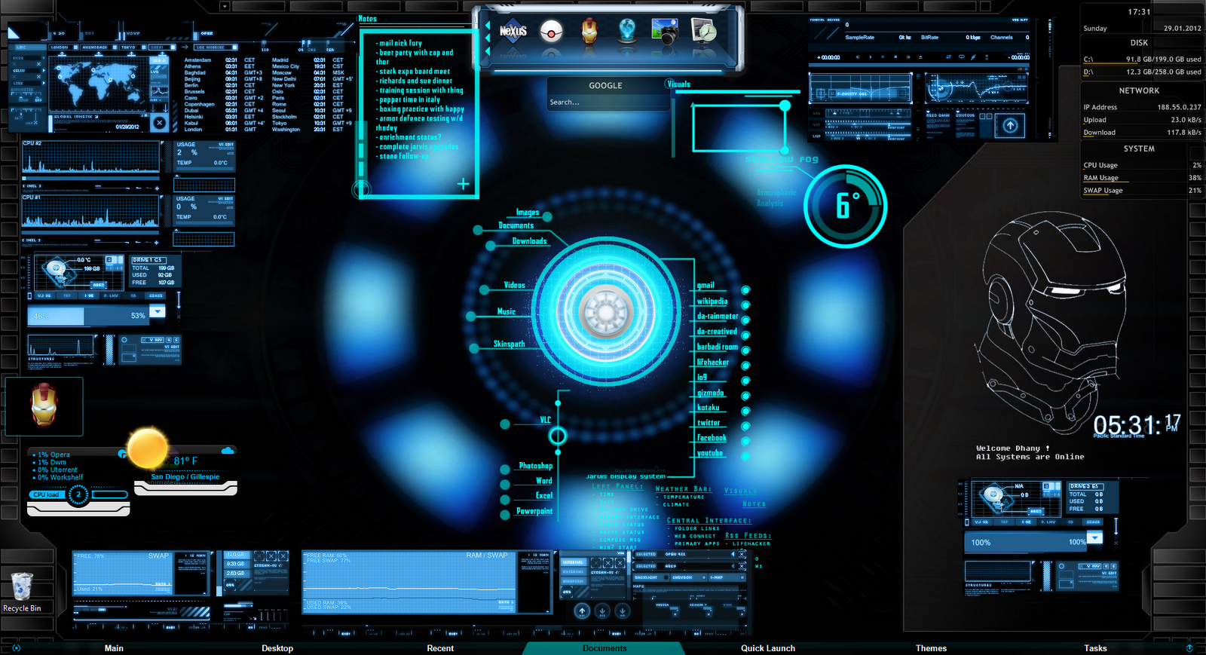Select the Documents tab
The width and height of the screenshot is (1206, 655).
pos(605,648)
